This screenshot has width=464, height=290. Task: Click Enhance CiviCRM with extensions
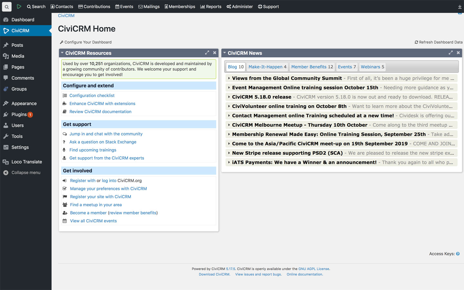(102, 104)
